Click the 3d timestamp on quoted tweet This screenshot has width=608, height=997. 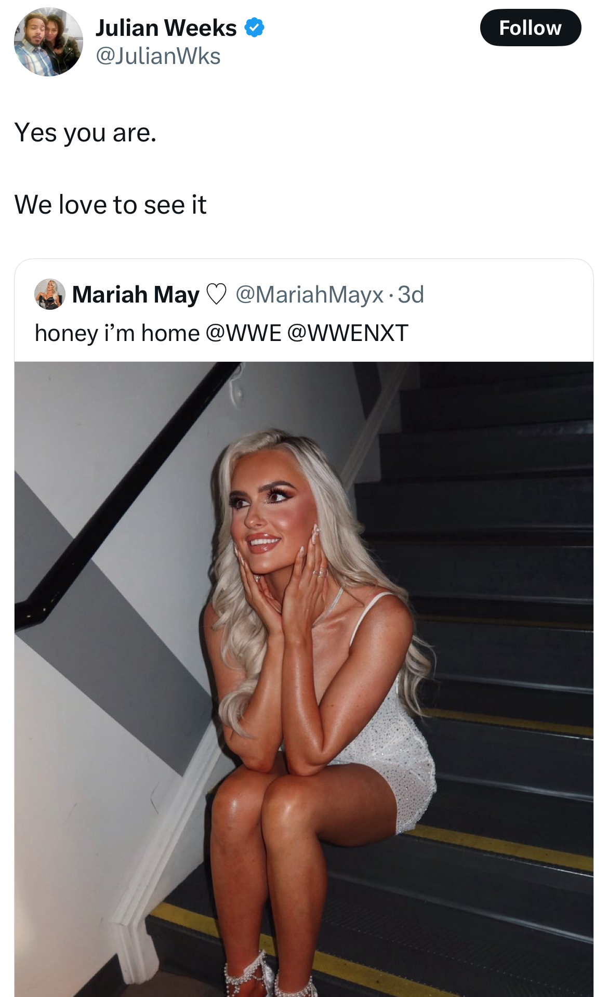click(x=411, y=294)
